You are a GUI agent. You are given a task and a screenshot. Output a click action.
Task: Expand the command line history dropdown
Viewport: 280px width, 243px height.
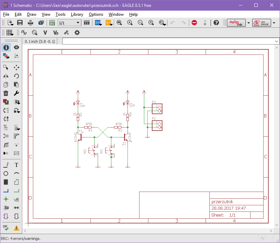tap(277, 41)
